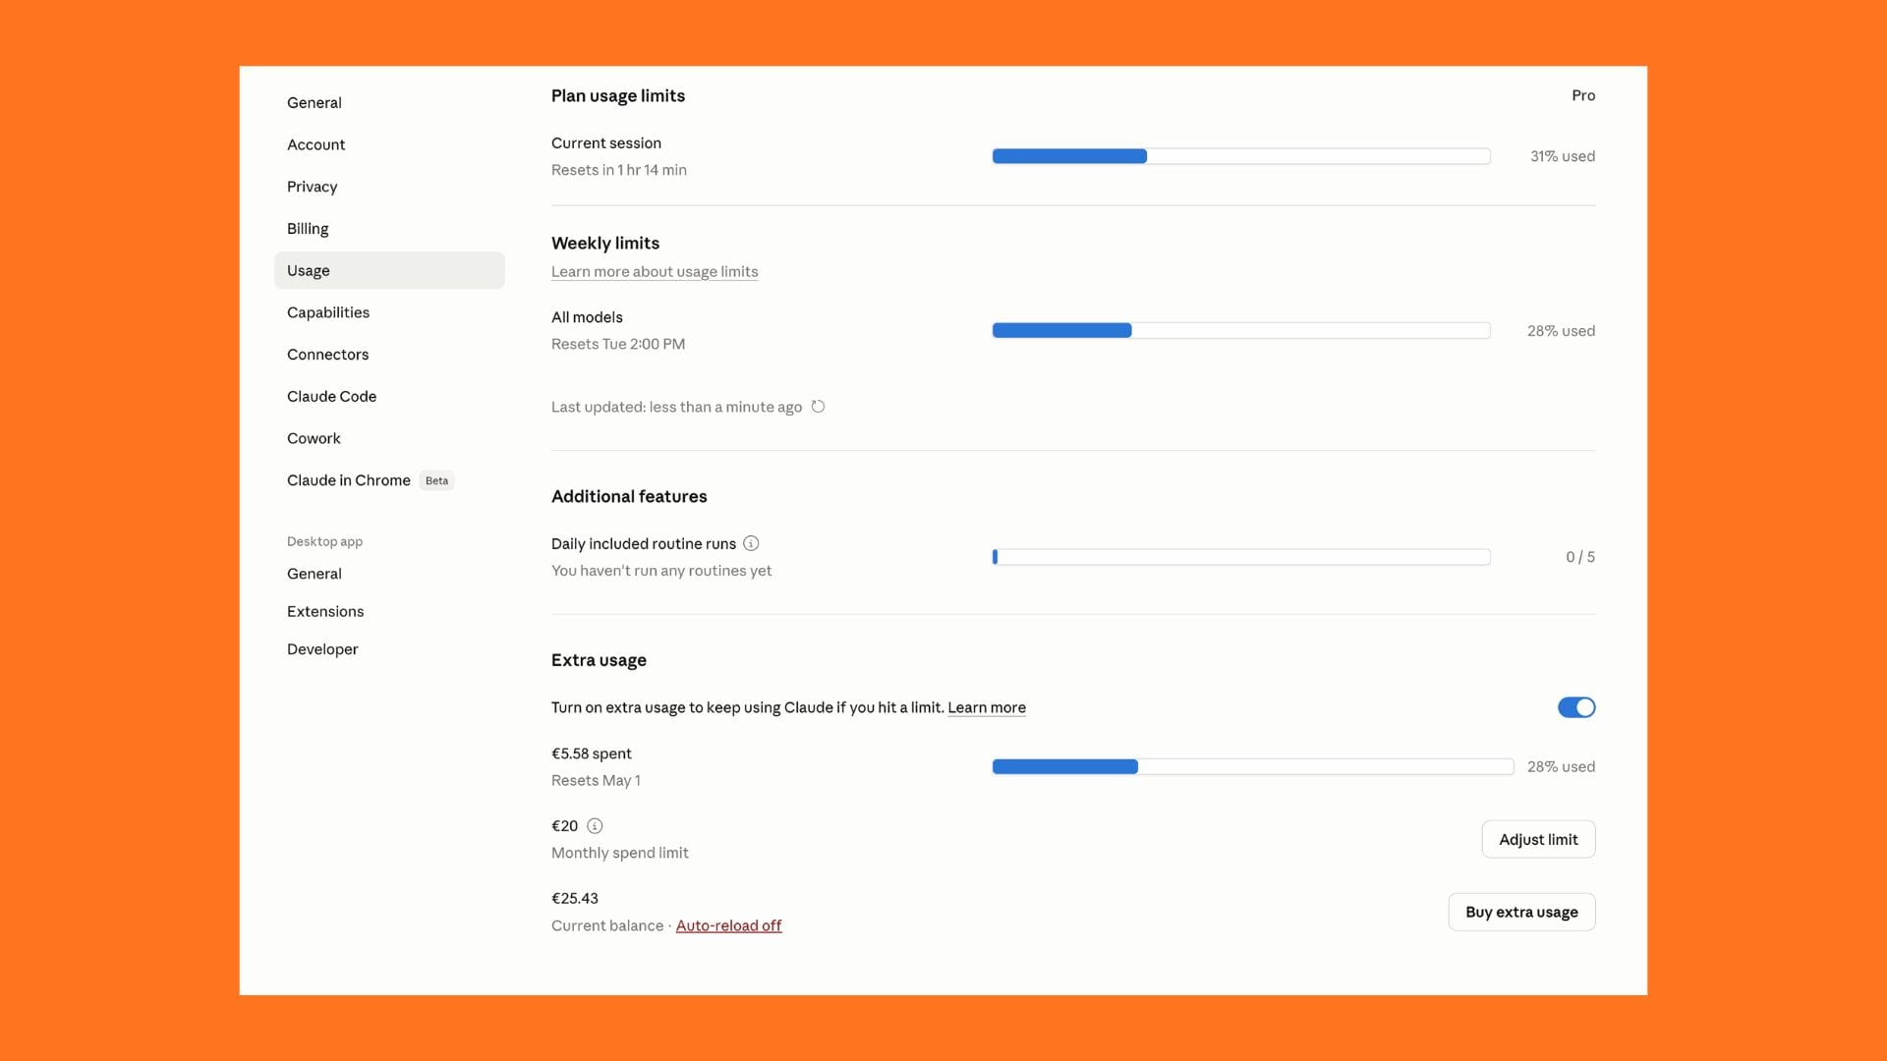Open Claude in Chrome Beta settings

coord(350,480)
